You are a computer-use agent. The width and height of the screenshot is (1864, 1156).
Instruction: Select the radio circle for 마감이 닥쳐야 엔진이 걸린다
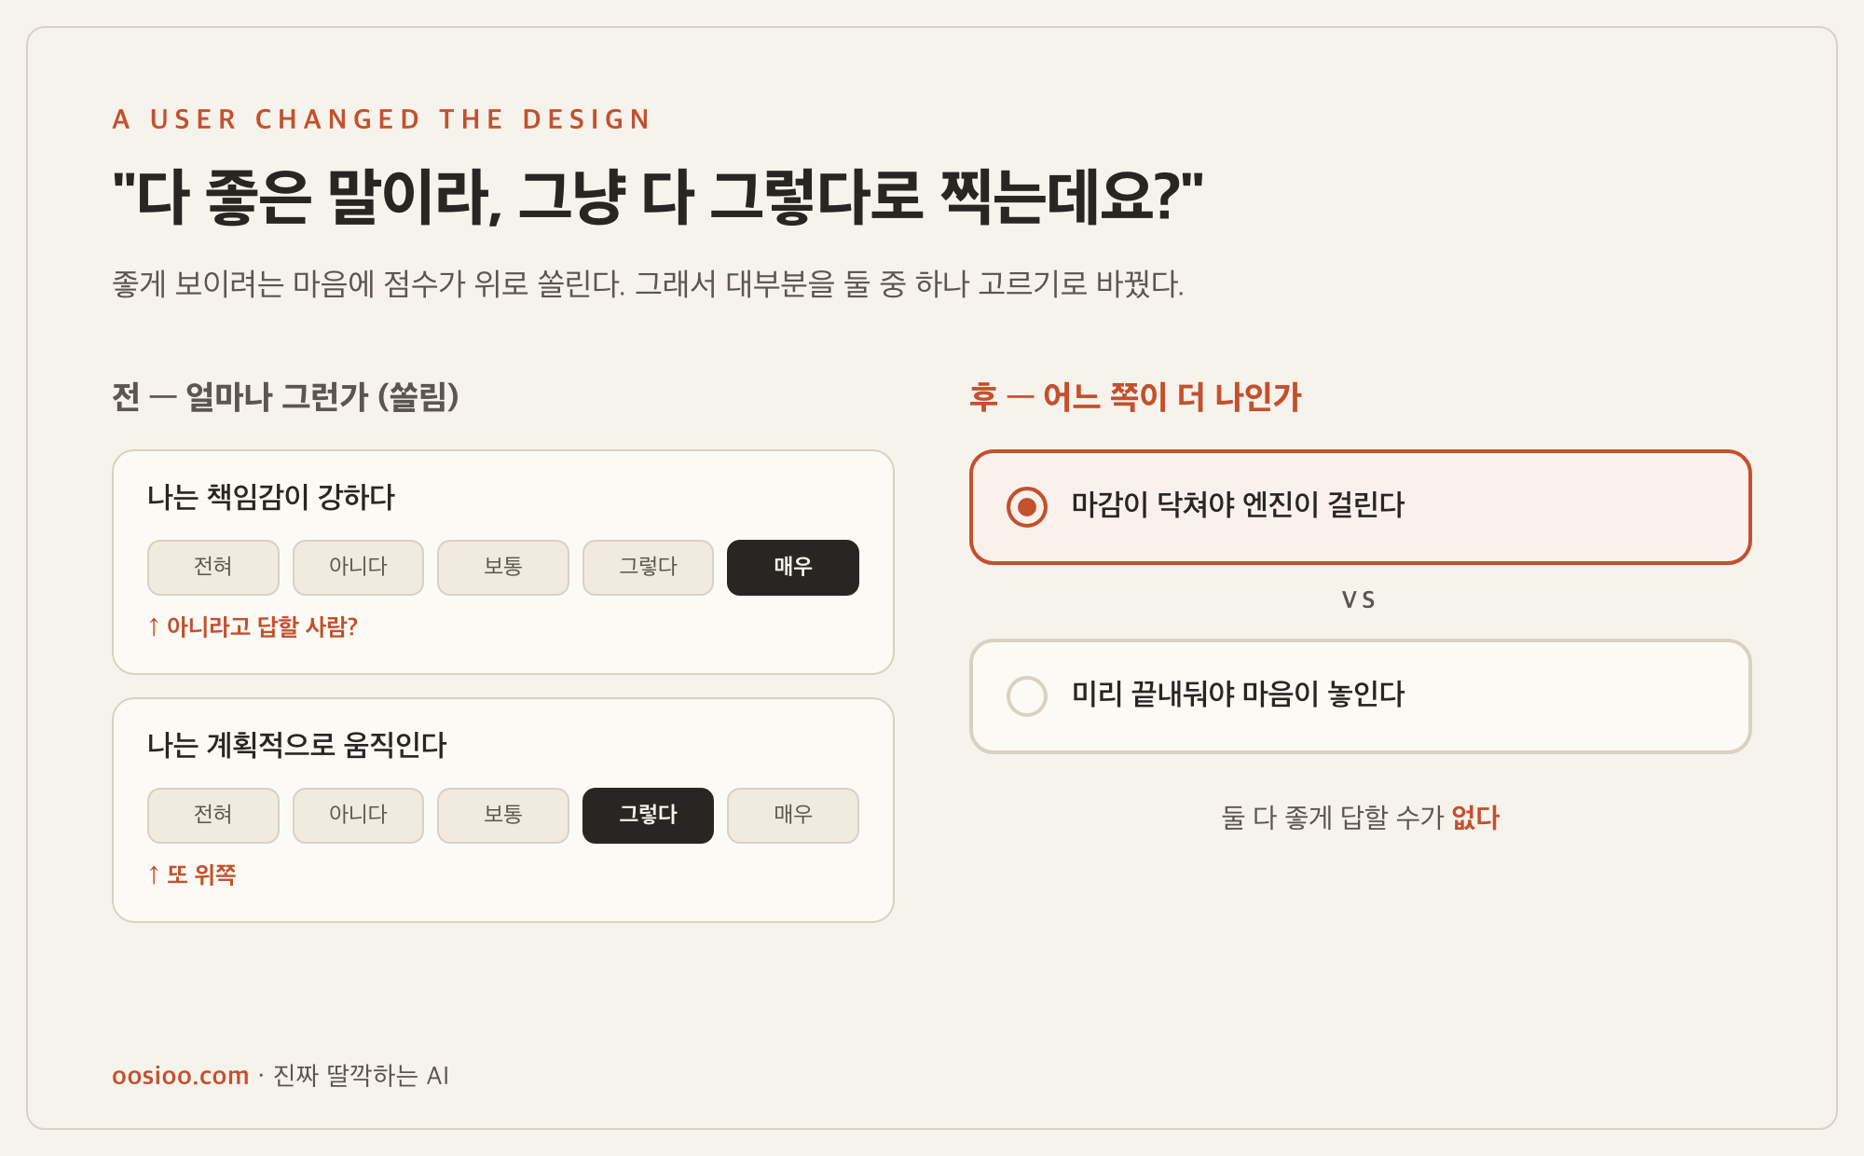(1026, 507)
